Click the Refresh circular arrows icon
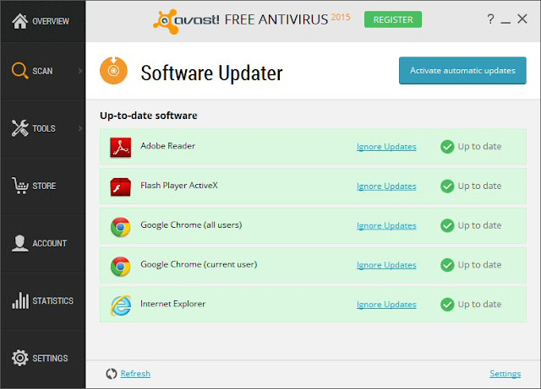541x389 pixels. (x=112, y=374)
